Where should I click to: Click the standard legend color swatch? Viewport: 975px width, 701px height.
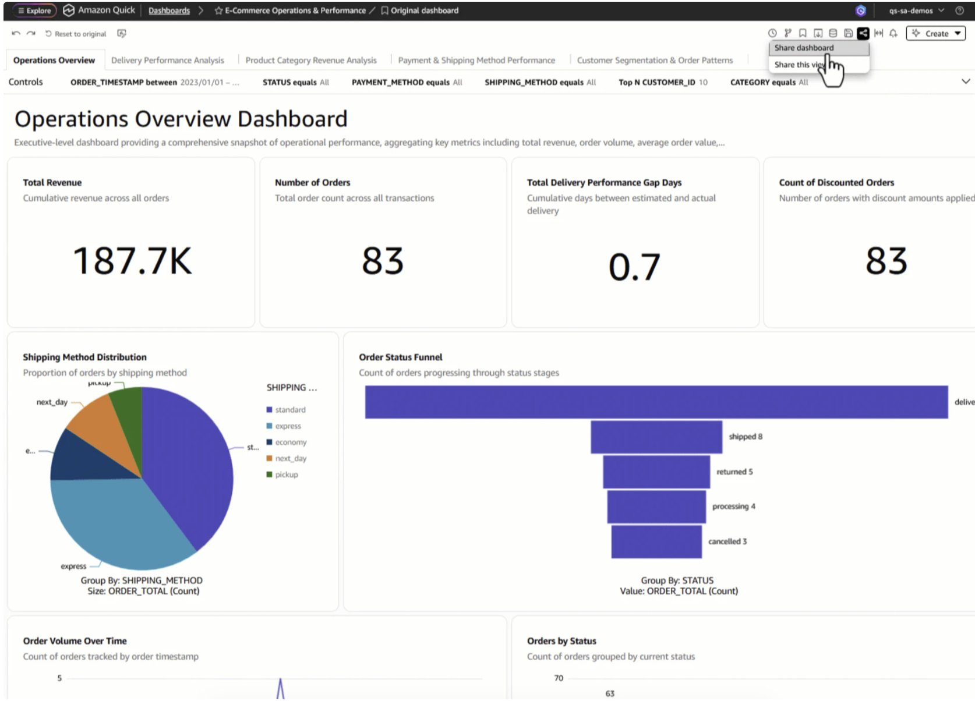click(269, 410)
